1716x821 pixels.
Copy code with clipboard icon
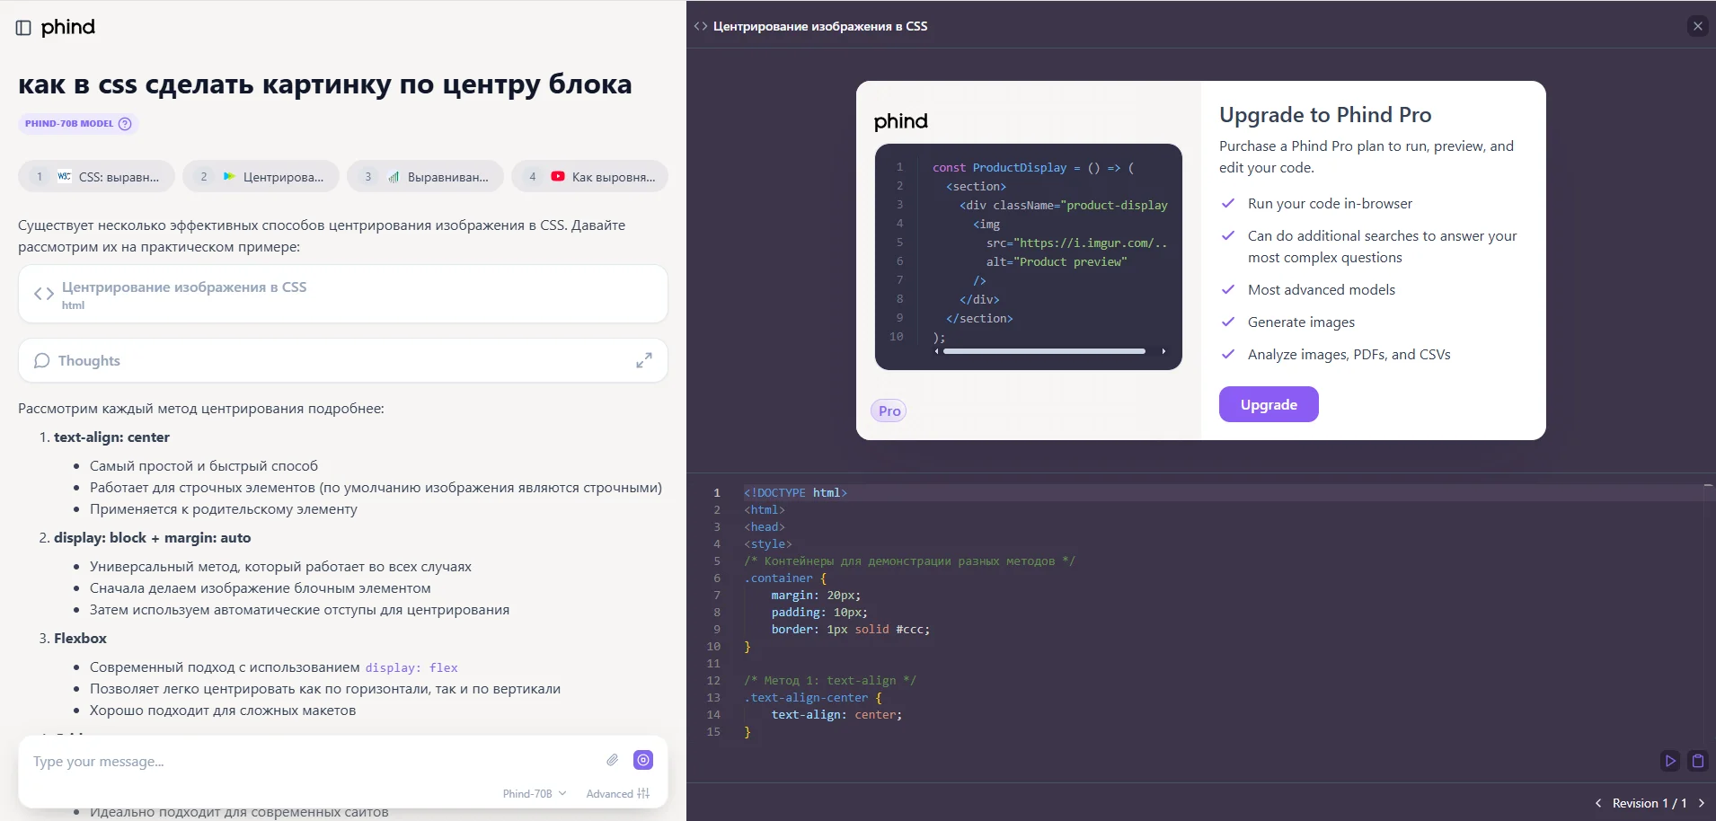(x=1698, y=761)
